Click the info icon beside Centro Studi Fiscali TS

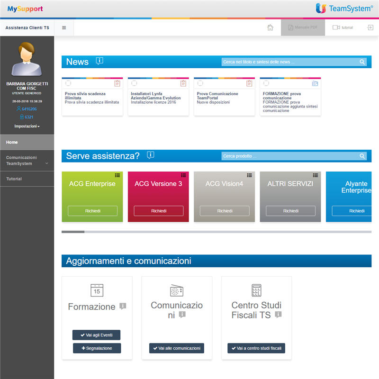[279, 315]
